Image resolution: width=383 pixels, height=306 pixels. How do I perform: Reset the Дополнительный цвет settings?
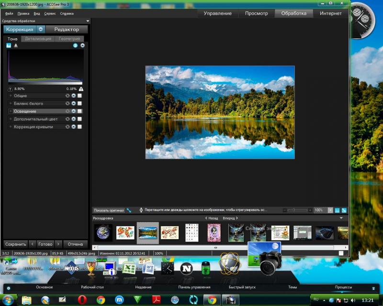68,119
